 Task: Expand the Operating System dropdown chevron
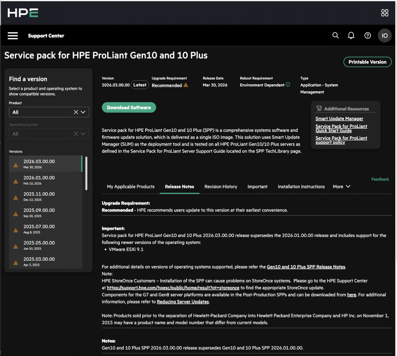tap(83, 134)
